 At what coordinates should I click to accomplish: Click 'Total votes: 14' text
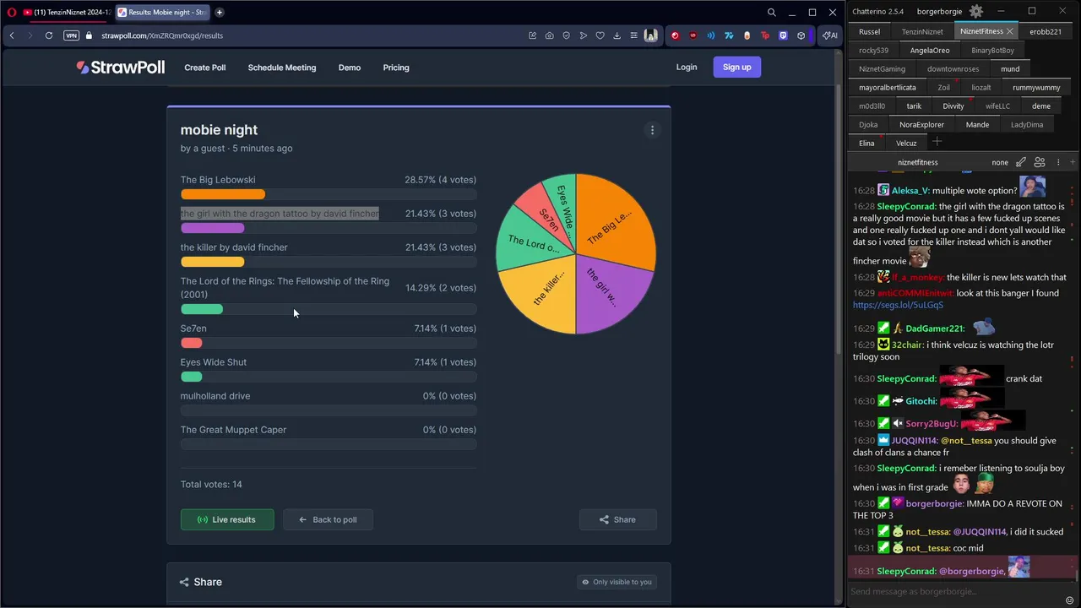point(211,484)
